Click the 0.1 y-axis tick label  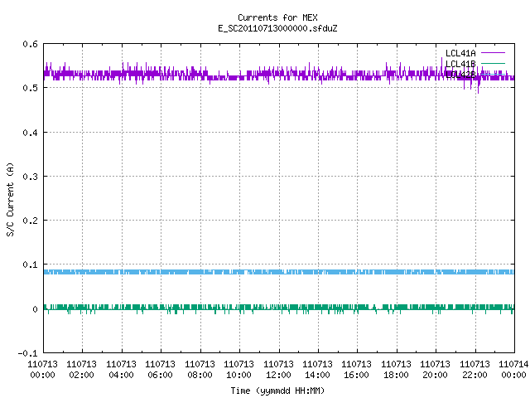point(30,265)
